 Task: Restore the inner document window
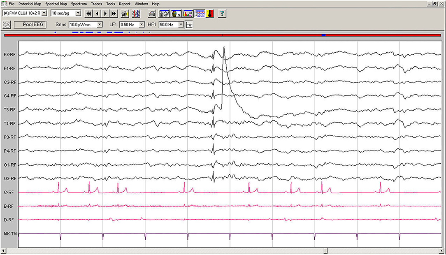[435, 4]
